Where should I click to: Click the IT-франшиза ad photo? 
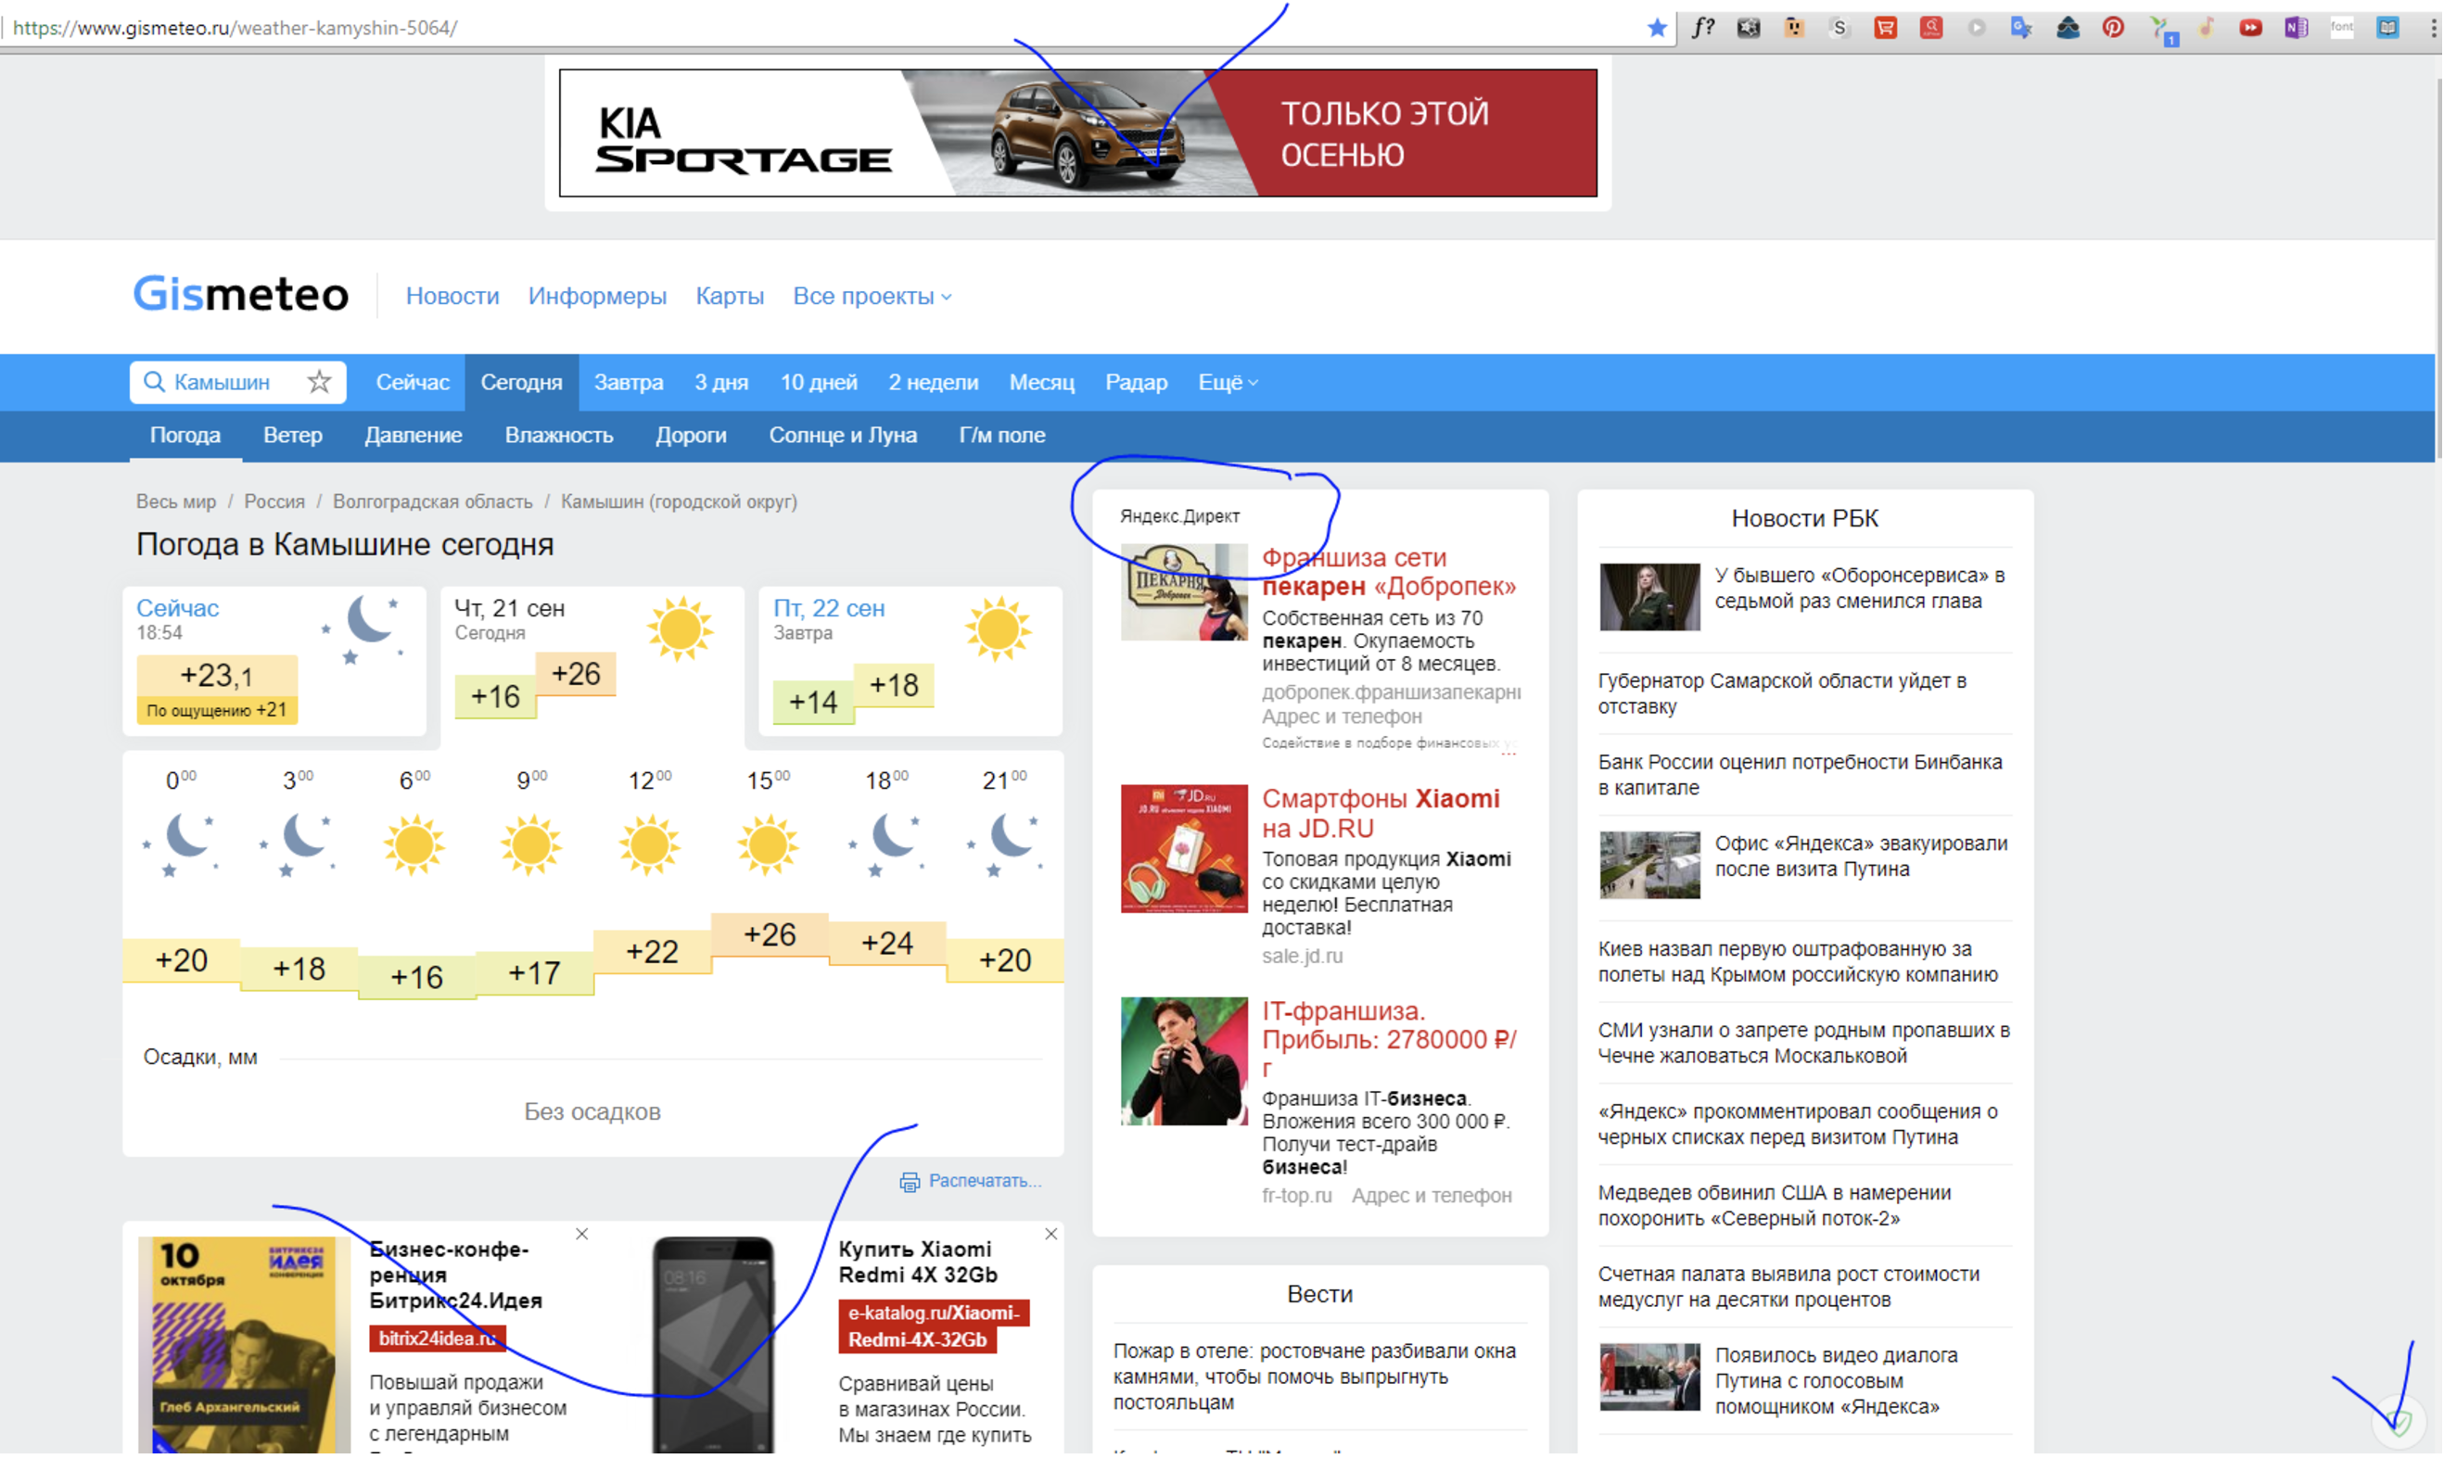[x=1184, y=1061]
